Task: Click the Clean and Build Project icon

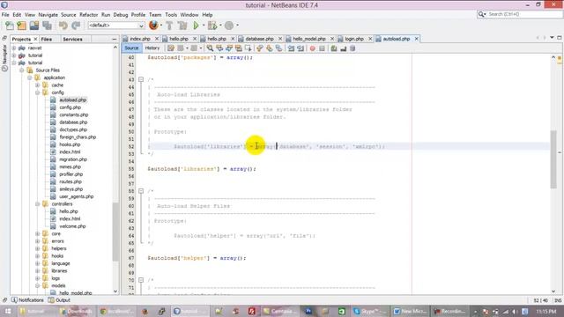Action: click(x=182, y=26)
